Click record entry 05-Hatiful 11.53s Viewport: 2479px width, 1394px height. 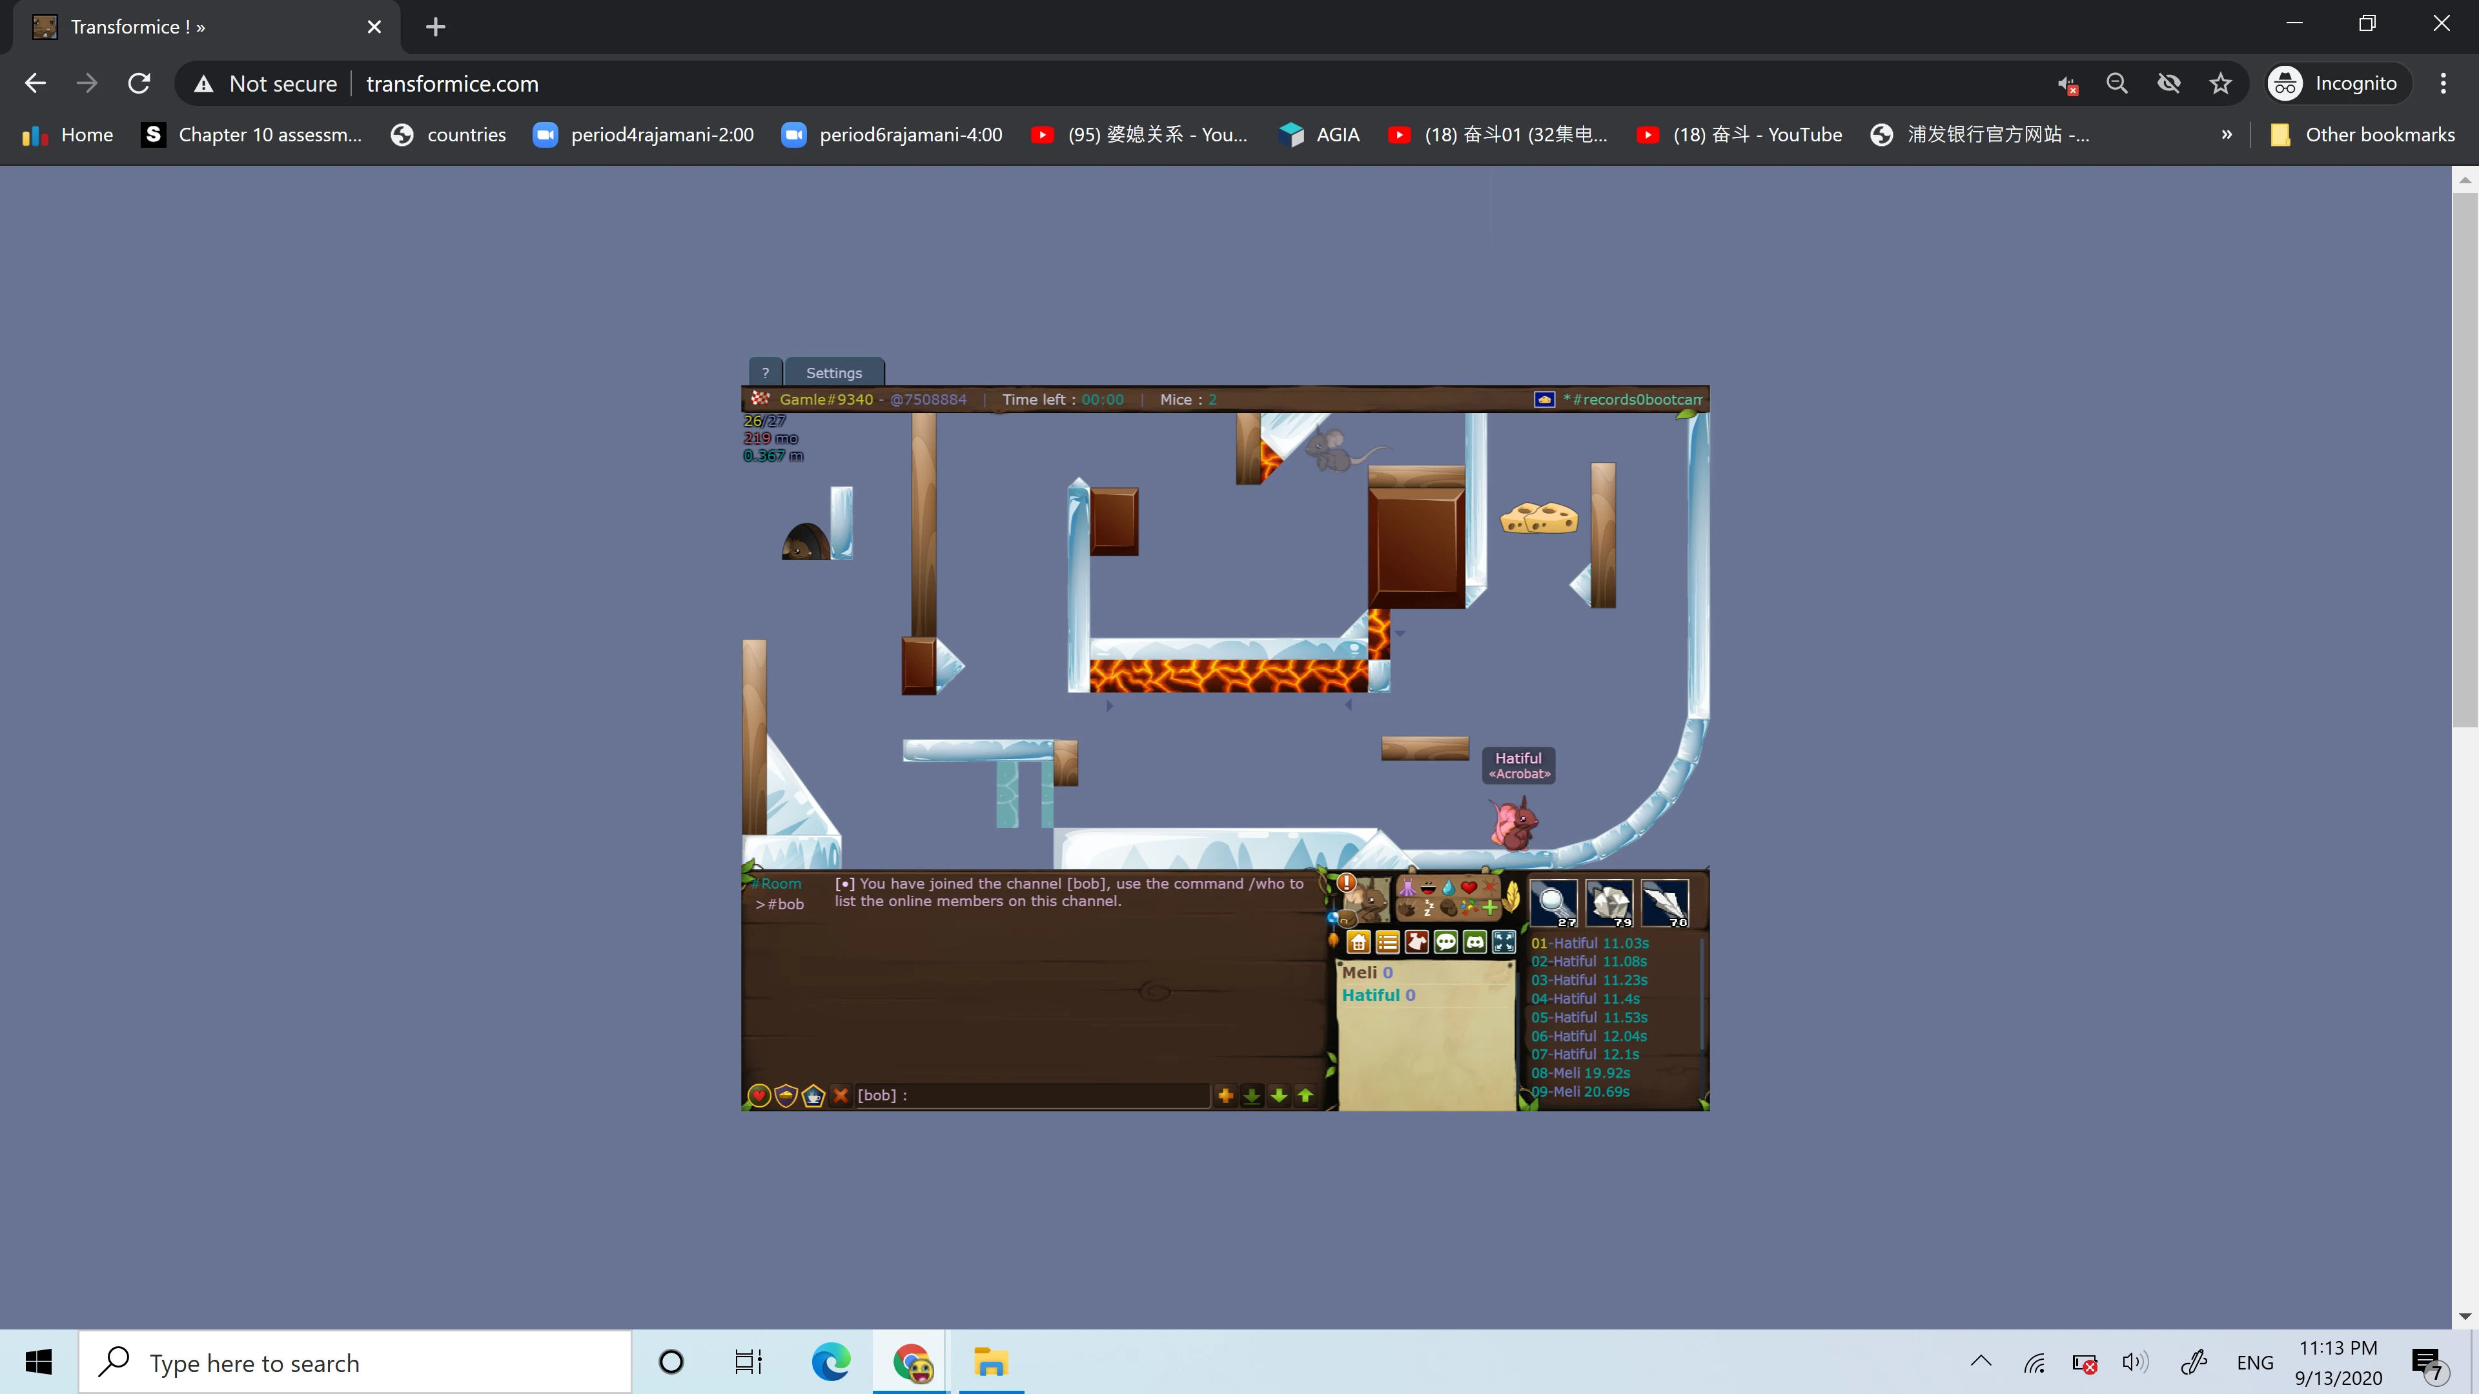(1590, 1017)
